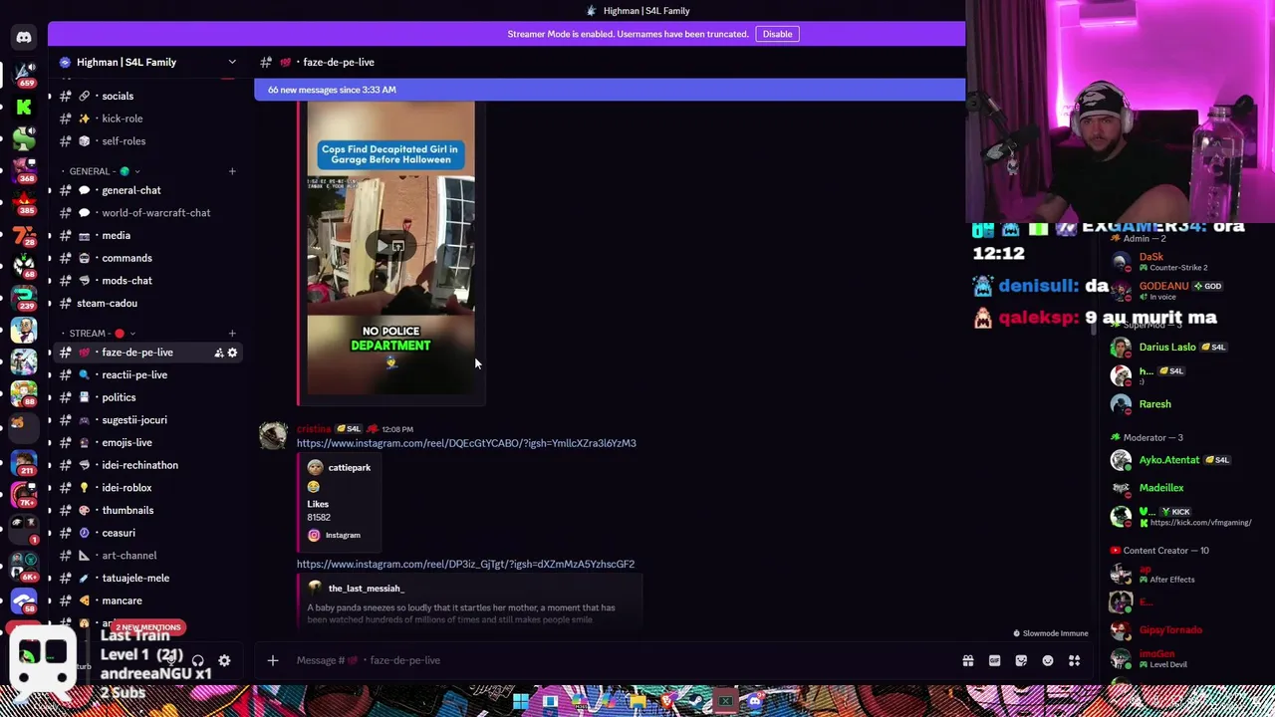Open the mods-chat channel
This screenshot has height=717, width=1275.
(147, 281)
